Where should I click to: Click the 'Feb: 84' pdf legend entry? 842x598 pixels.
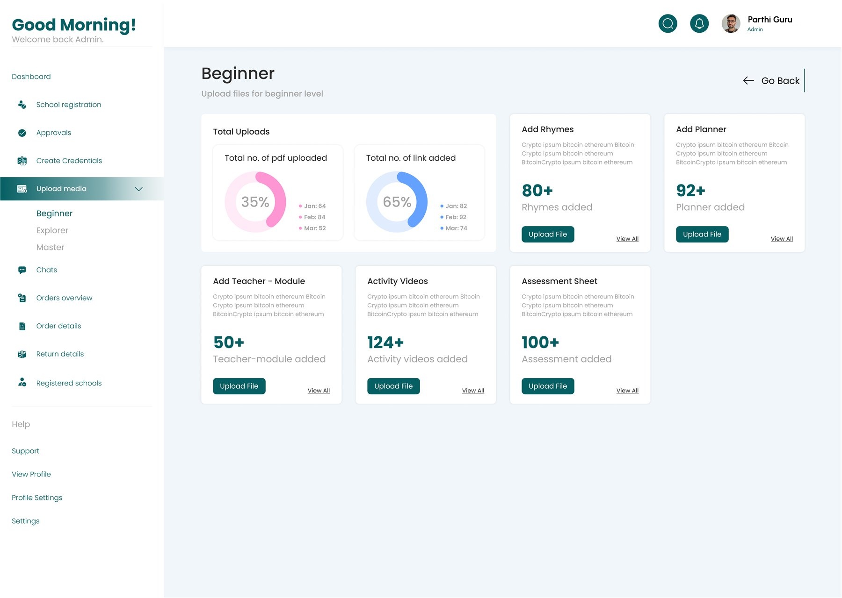(312, 217)
